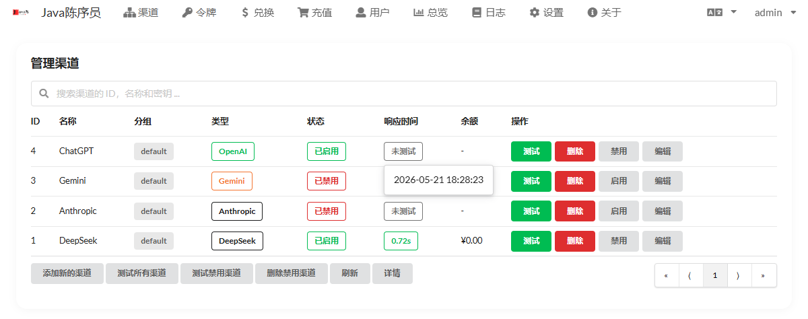Click 删除禁用渠道 button
This screenshot has height=319, width=808.
point(292,274)
